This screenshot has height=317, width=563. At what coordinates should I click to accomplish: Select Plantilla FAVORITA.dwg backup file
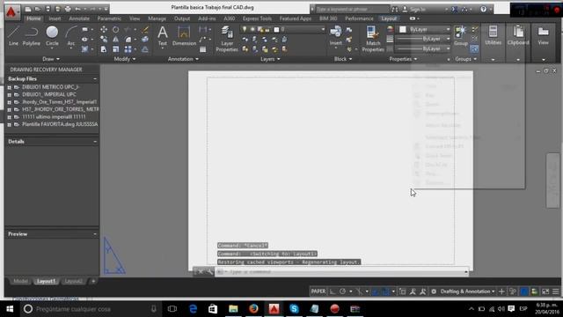(60, 124)
